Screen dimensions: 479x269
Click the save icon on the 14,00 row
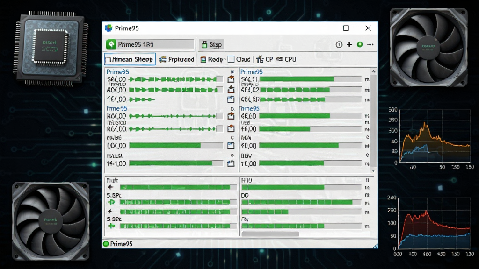click(231, 163)
